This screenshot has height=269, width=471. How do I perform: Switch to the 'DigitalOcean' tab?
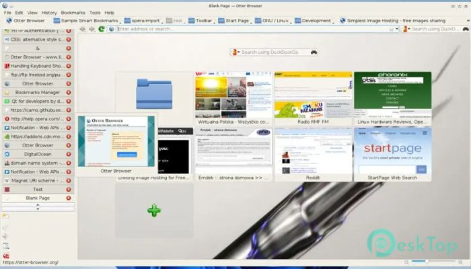point(38,154)
